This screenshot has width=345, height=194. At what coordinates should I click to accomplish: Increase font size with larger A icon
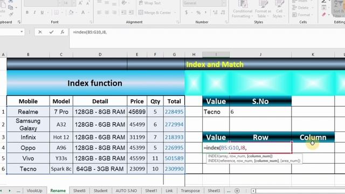point(80,3)
